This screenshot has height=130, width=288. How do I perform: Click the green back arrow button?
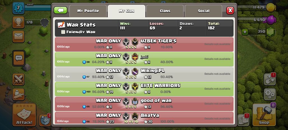[61, 10]
